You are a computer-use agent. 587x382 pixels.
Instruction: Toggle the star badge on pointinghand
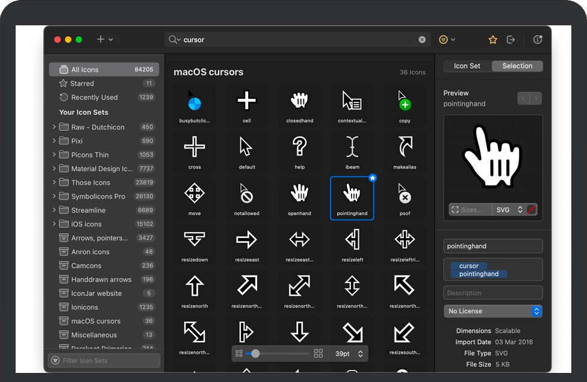(x=372, y=178)
